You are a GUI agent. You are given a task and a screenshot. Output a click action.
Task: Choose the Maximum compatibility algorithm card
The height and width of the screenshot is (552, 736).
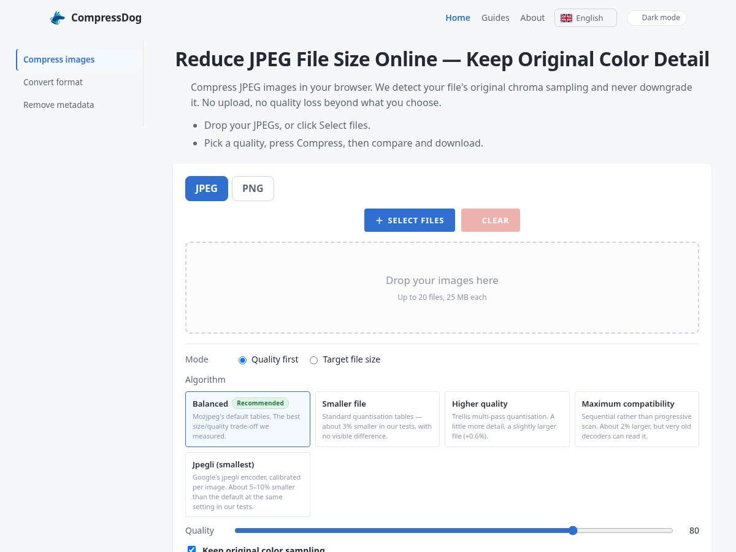637,419
